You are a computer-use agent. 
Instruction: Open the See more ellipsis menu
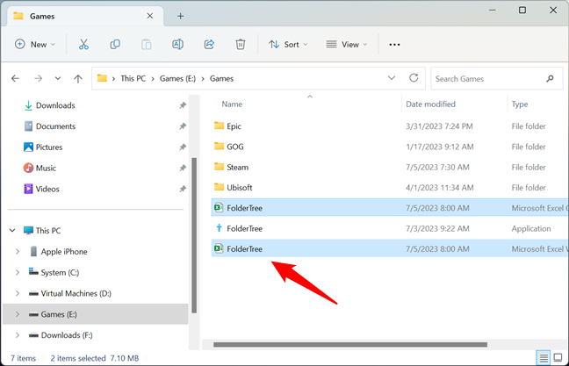click(x=394, y=44)
